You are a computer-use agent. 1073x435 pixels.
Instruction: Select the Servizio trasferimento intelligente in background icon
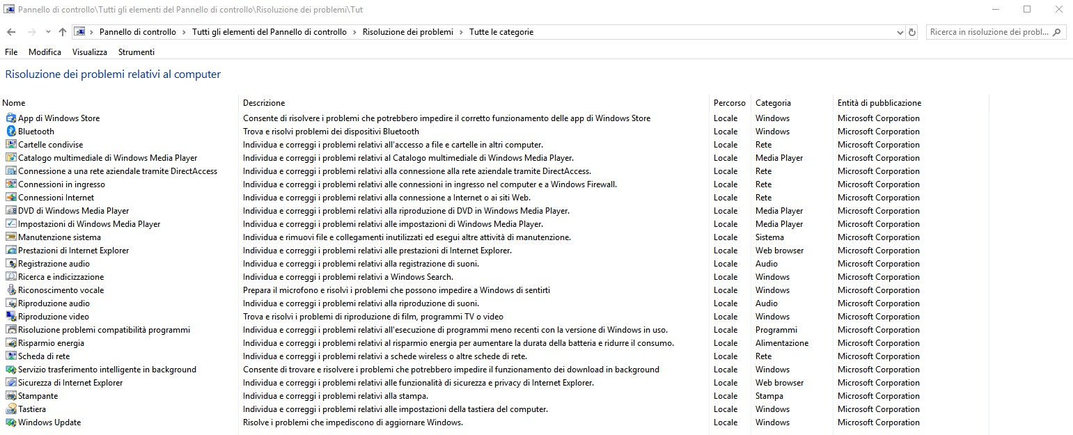point(10,370)
